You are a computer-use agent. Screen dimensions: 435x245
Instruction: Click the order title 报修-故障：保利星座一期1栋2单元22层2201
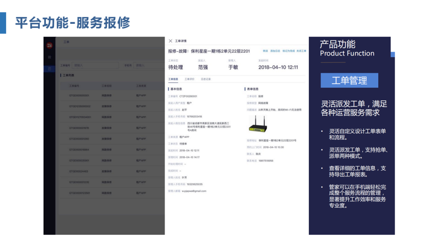pyautogui.click(x=209, y=51)
